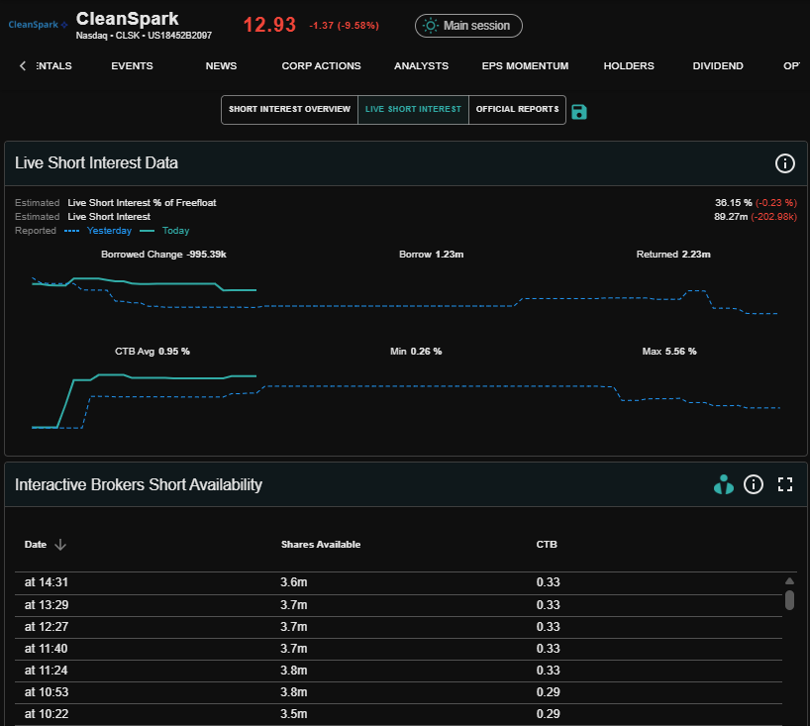Click the CleanSpark company logo
The height and width of the screenshot is (726, 810).
tap(38, 25)
